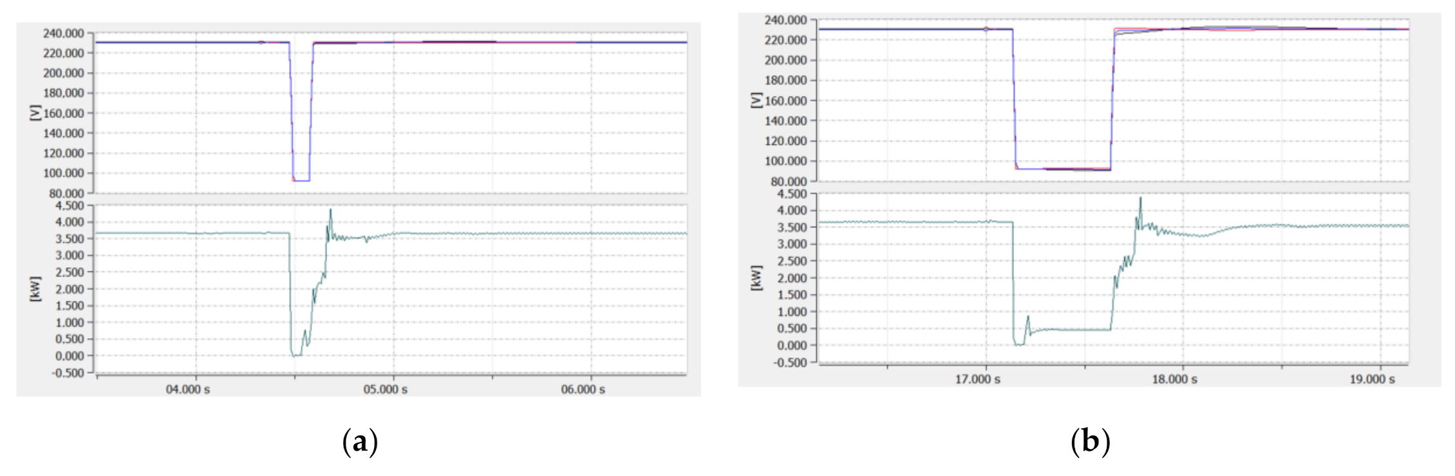The height and width of the screenshot is (476, 1455).
Task: Select the [kW] axis unit in chart (b)
Action: tap(757, 278)
